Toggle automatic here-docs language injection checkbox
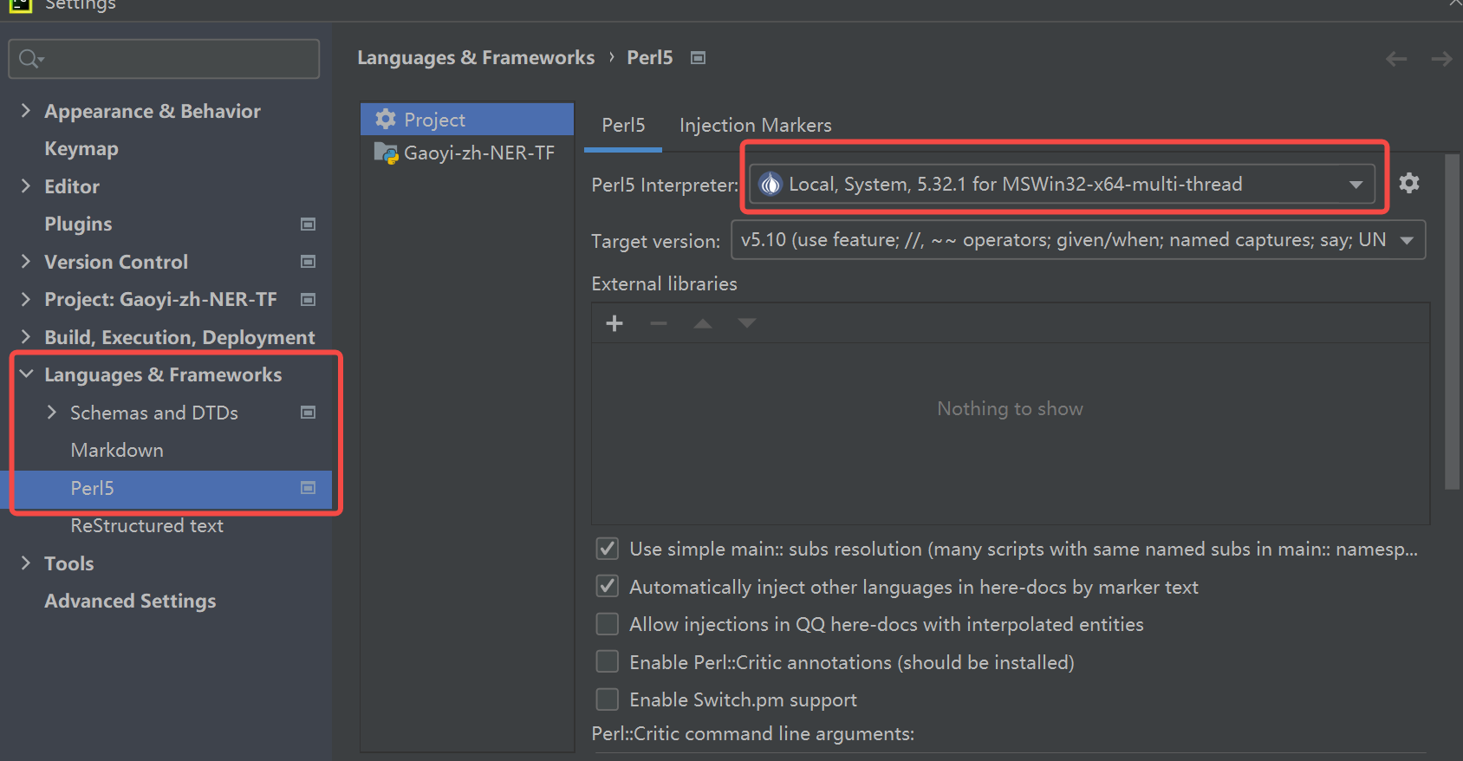The image size is (1463, 761). click(608, 587)
